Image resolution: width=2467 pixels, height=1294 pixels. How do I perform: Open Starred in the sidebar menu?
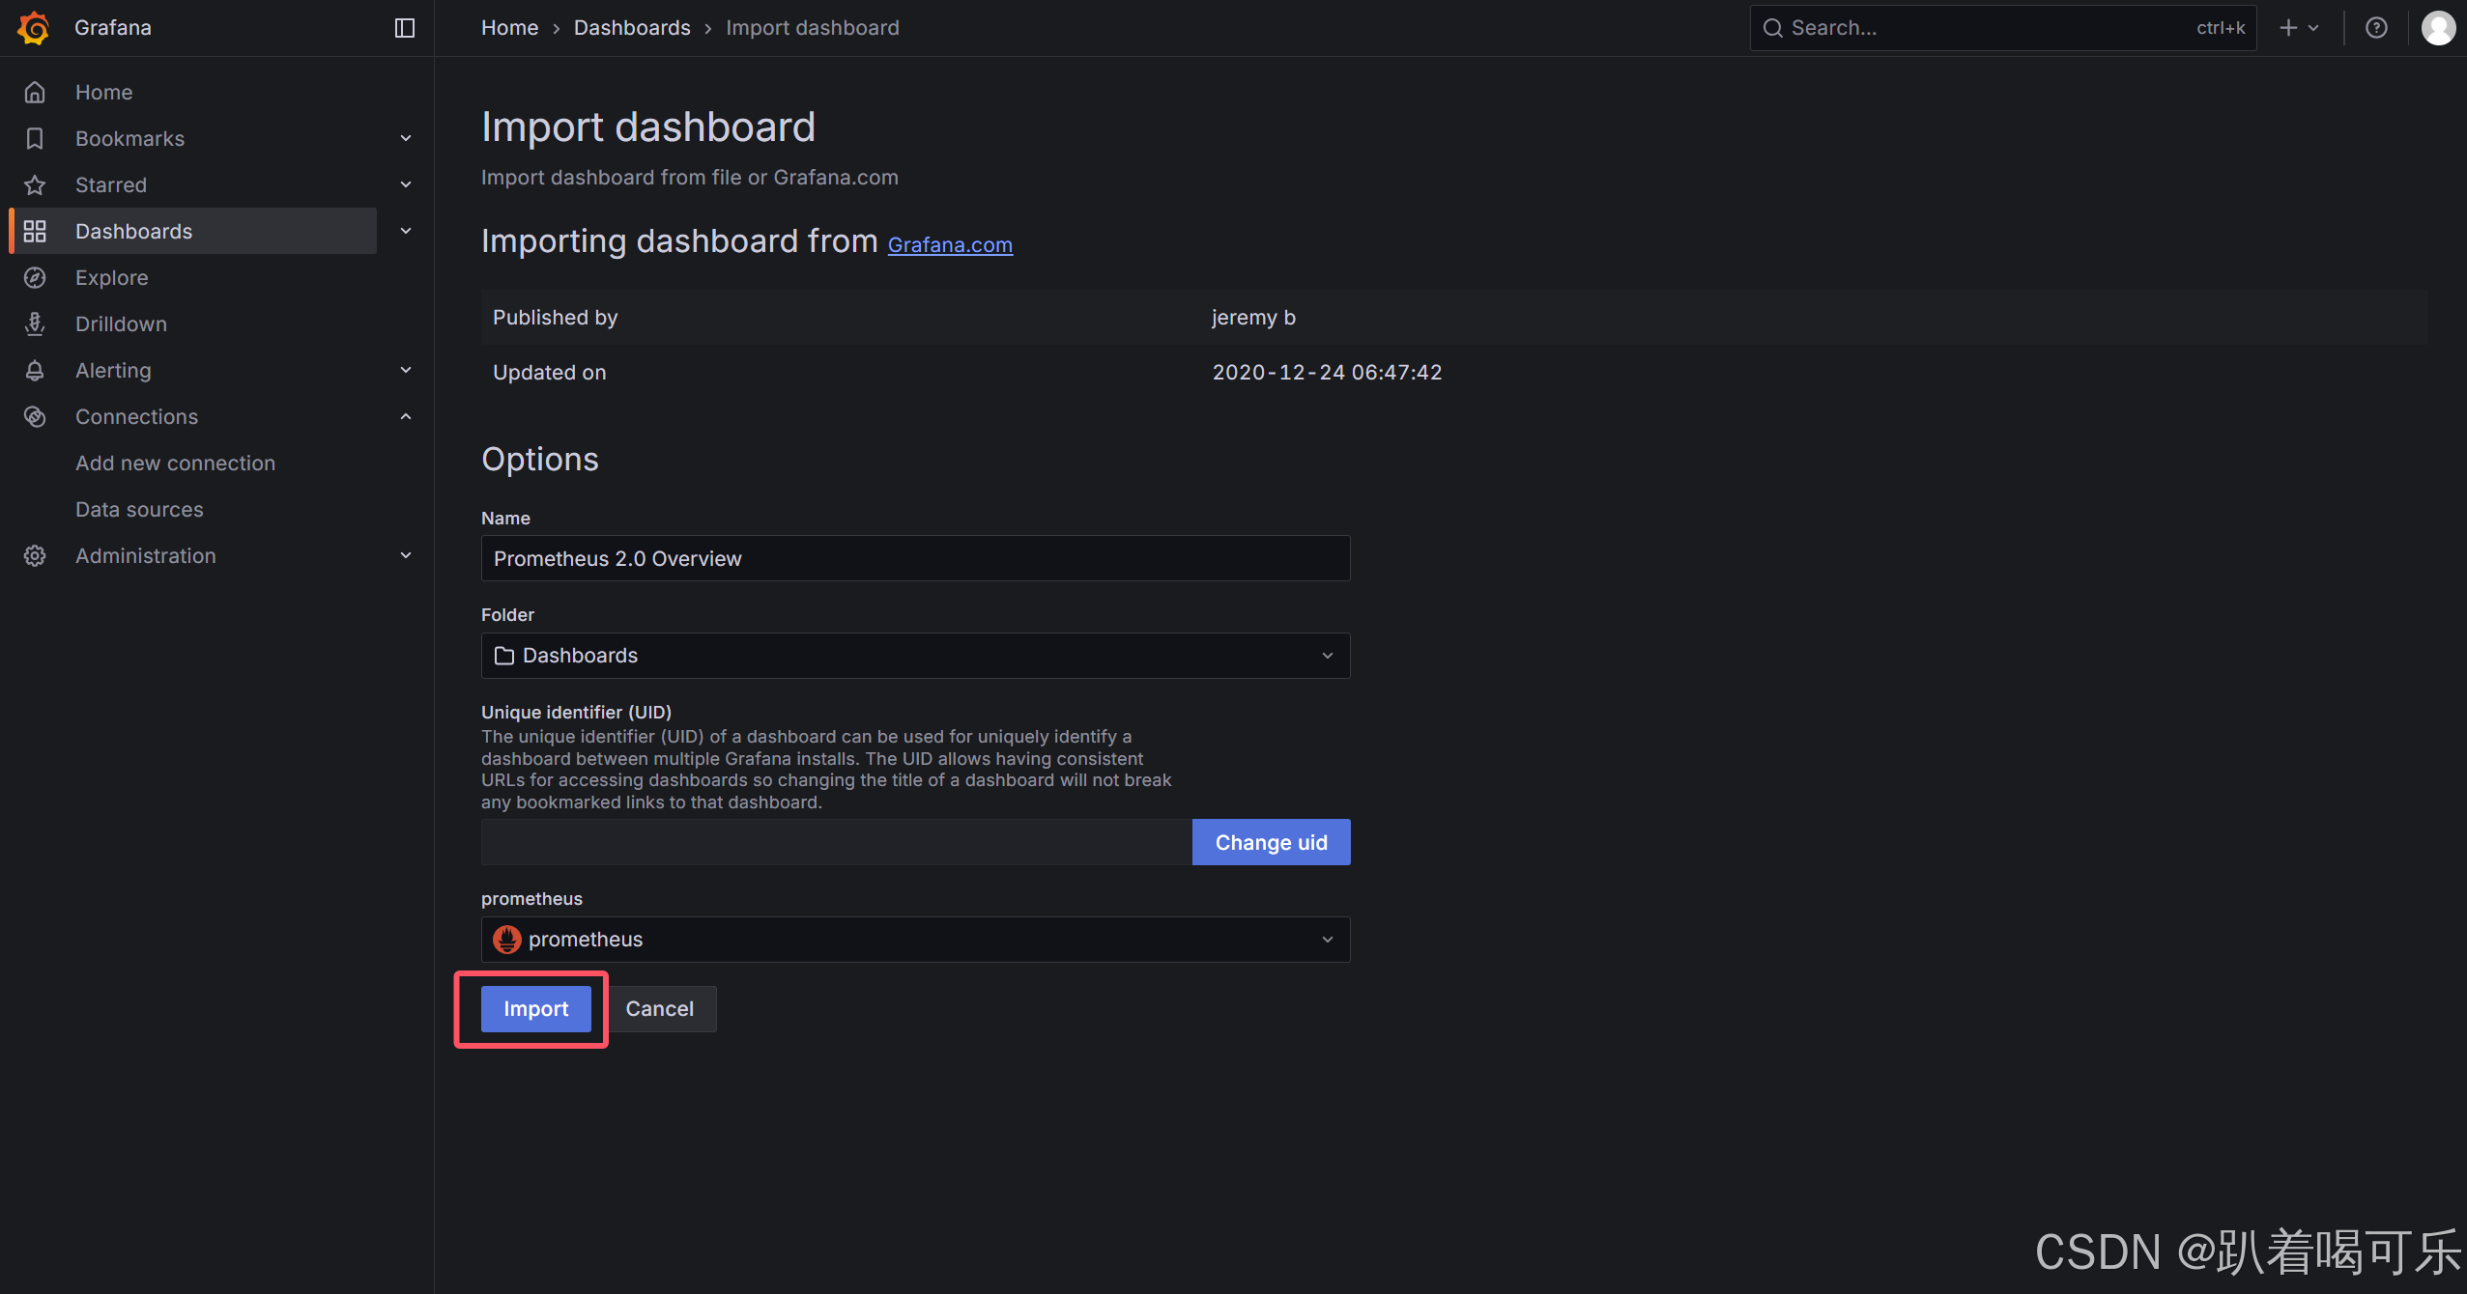111,185
